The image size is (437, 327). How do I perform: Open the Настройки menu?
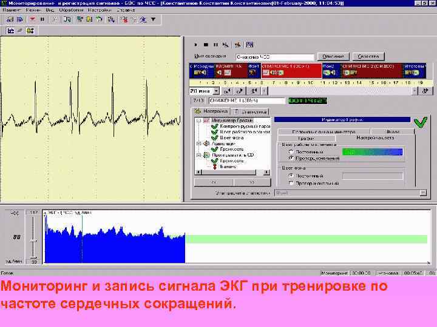point(100,10)
